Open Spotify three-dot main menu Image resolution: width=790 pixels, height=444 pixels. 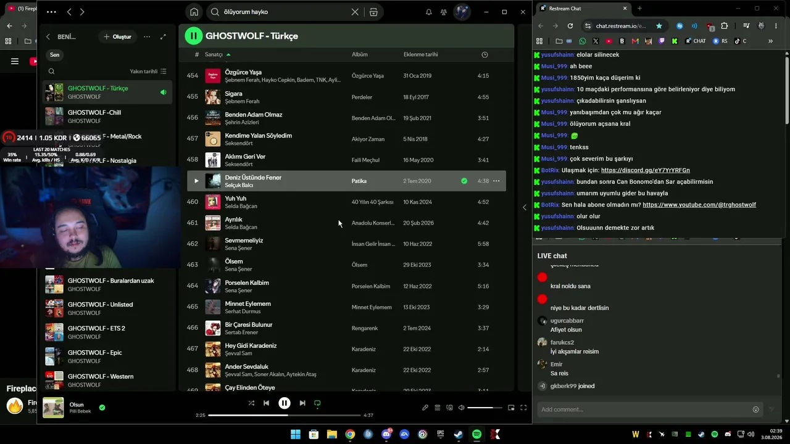pos(51,12)
